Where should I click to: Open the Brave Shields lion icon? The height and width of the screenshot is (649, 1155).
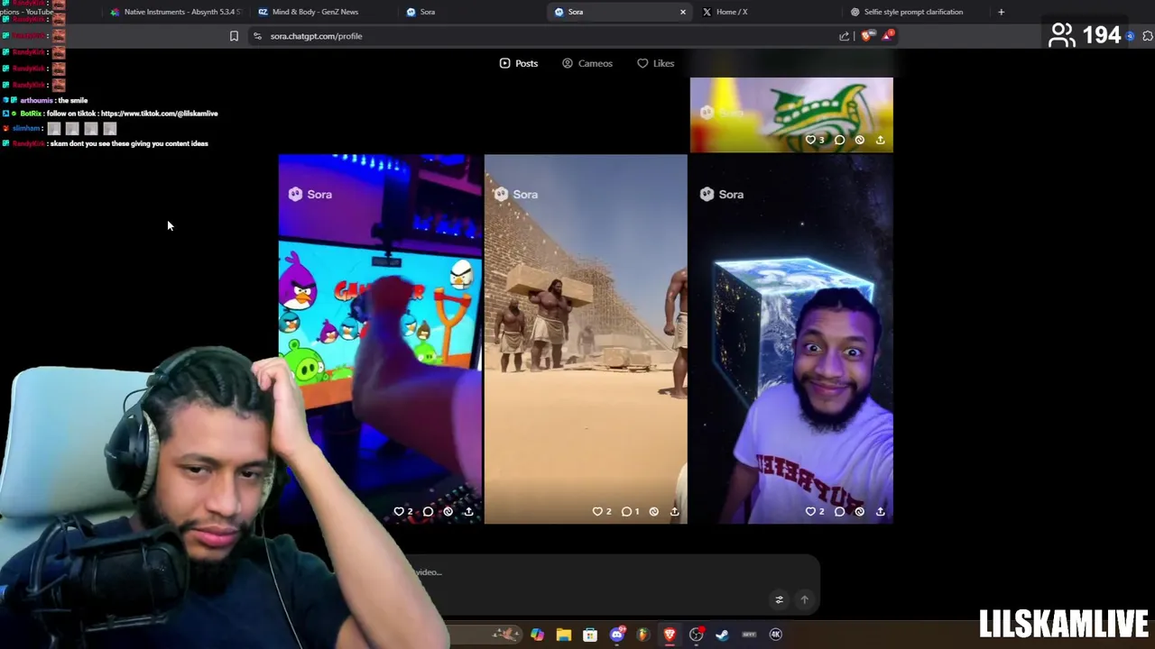pos(866,36)
